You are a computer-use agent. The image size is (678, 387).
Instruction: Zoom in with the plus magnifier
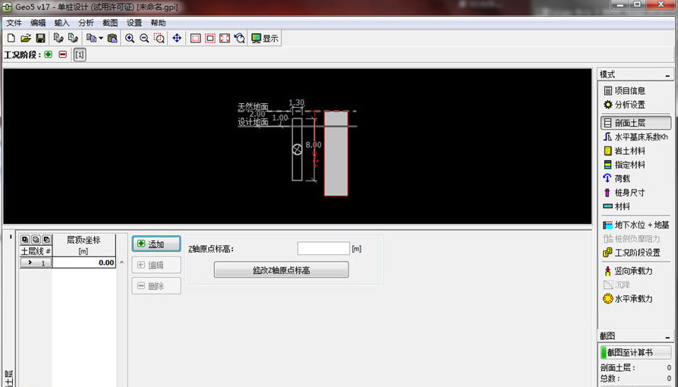pos(130,38)
